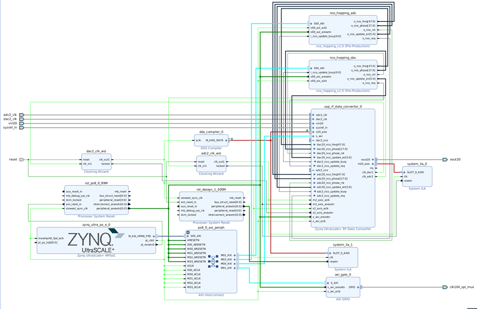The image size is (477, 309).
Task: Expand the M02_AXI interface pin on AXI Interconnect
Action: [x=234, y=255]
